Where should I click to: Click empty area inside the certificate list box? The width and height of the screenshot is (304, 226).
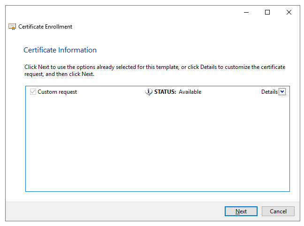[157, 145]
